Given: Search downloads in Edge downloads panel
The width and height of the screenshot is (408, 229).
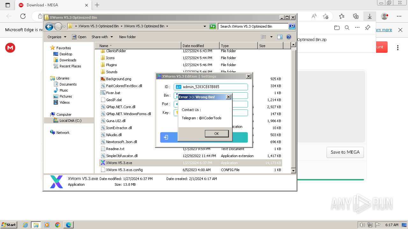Looking at the screenshot, I should pyautogui.click(x=347, y=28).
